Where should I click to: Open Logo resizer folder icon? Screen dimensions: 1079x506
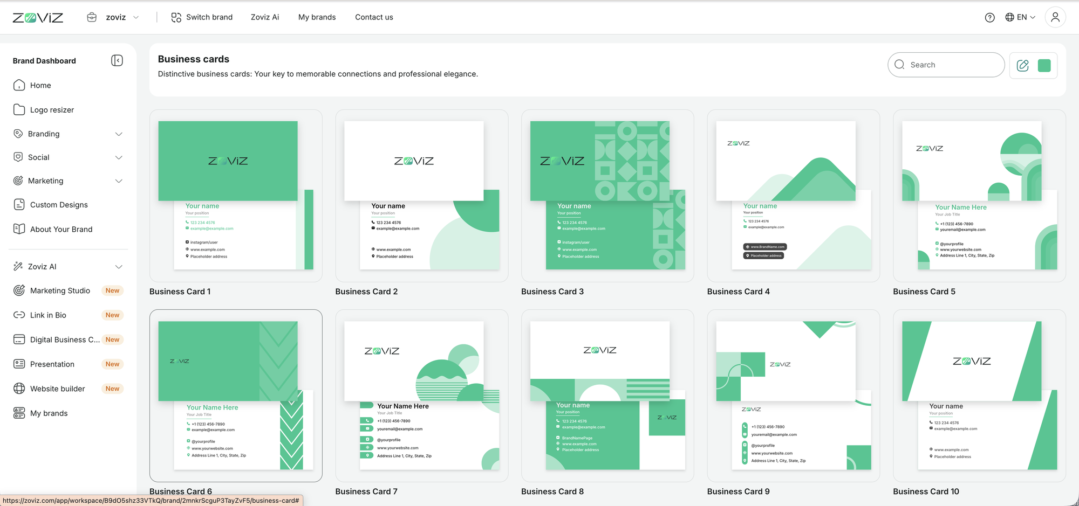click(19, 109)
